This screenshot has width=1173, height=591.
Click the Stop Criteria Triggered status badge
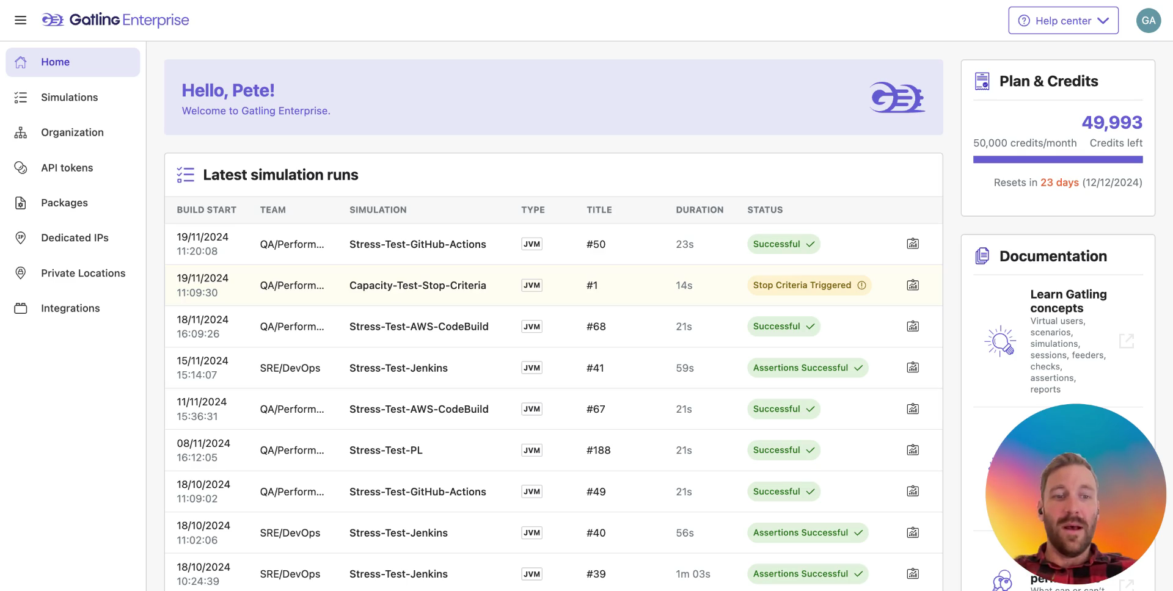coord(809,285)
